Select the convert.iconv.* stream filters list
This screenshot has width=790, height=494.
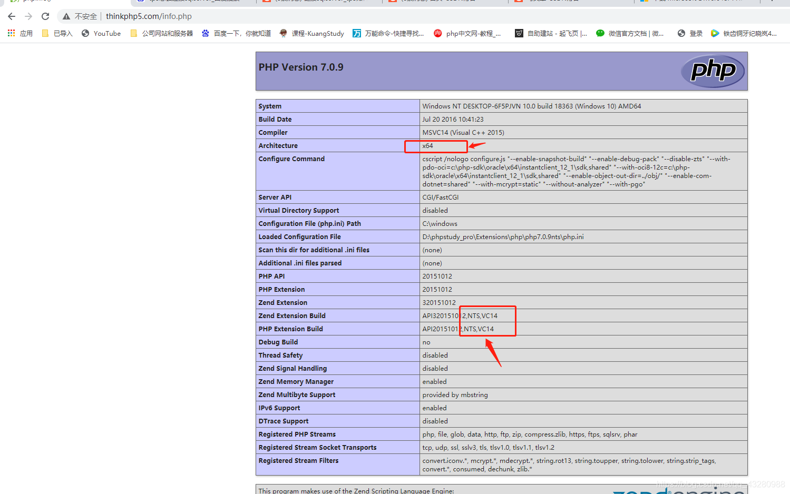pyautogui.click(x=569, y=465)
